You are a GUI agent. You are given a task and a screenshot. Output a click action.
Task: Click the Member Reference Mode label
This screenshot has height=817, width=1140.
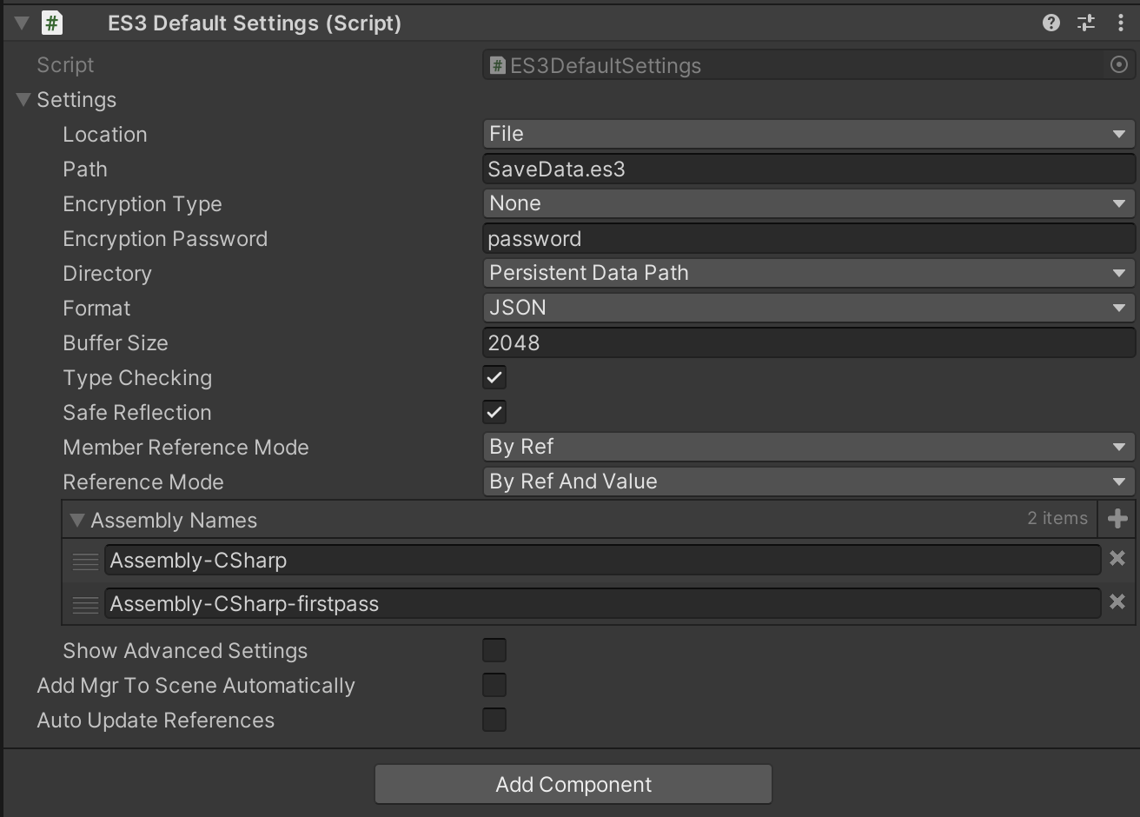(186, 448)
